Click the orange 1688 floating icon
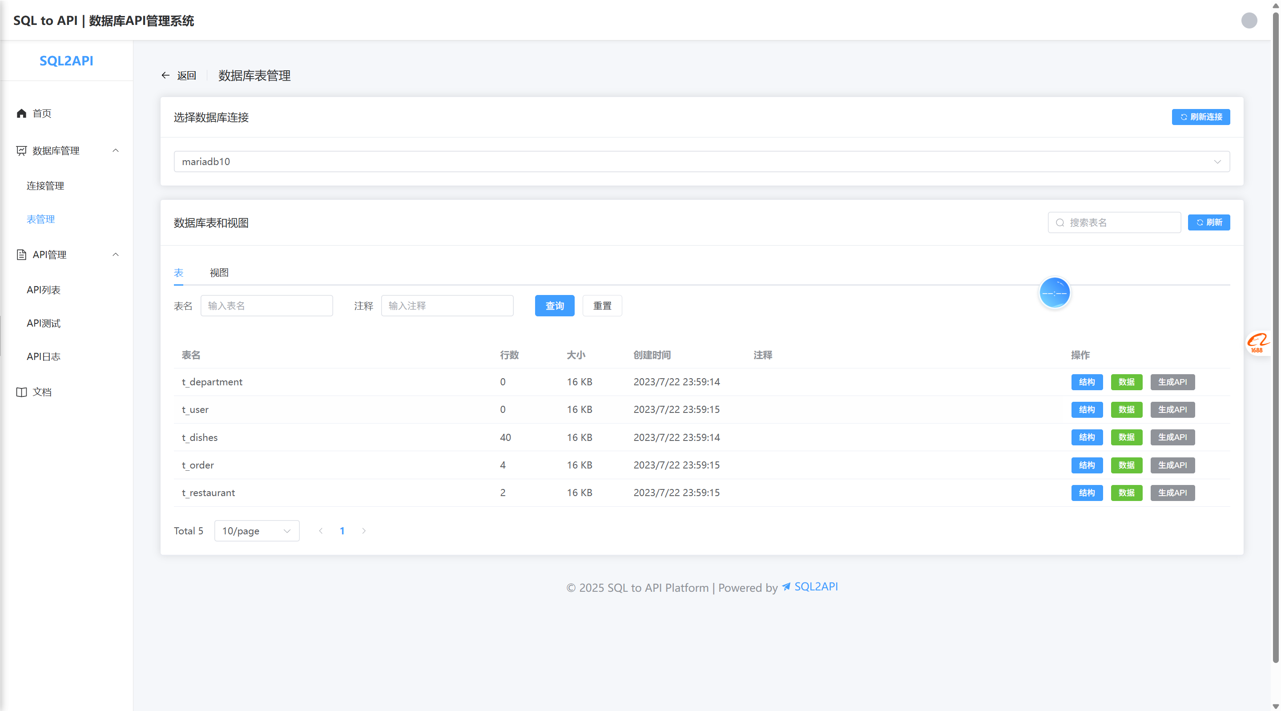 pyautogui.click(x=1257, y=343)
